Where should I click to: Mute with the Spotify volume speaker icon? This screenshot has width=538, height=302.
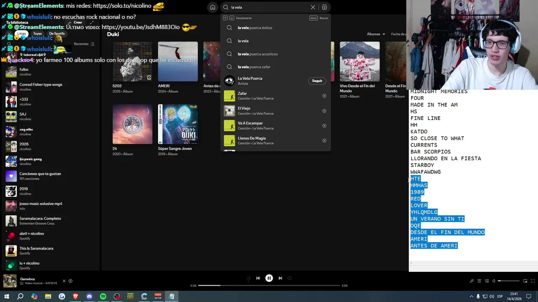click(494, 281)
